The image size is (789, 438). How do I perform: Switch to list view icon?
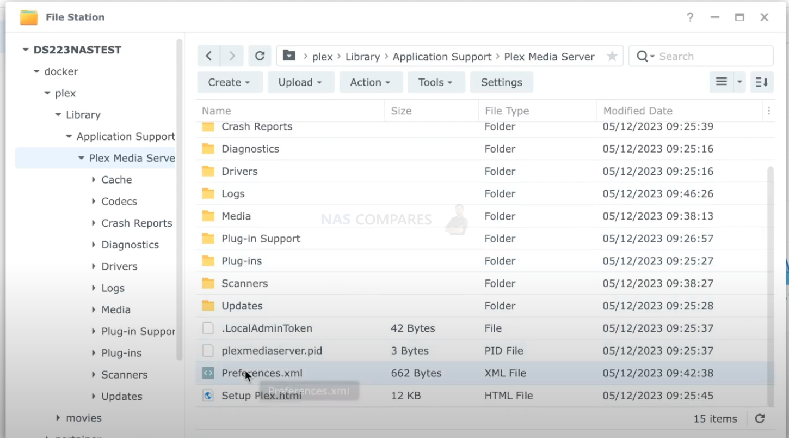coord(722,82)
